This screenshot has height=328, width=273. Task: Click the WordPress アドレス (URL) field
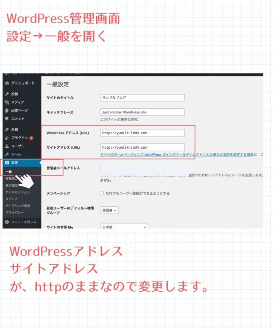pos(142,133)
